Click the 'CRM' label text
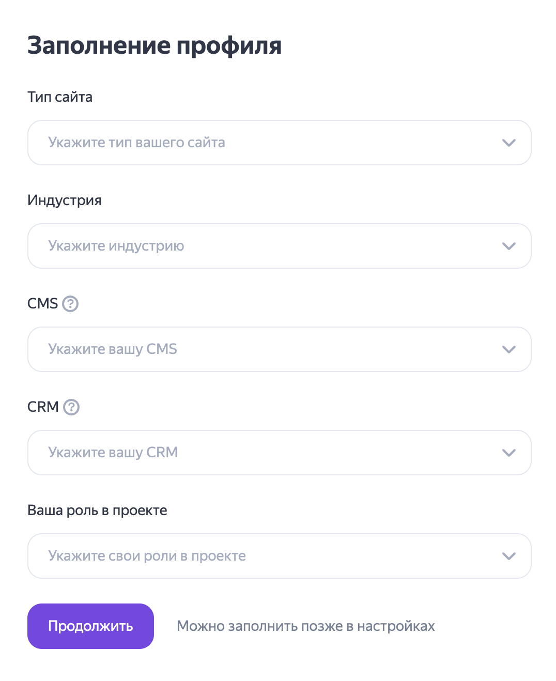 point(43,407)
